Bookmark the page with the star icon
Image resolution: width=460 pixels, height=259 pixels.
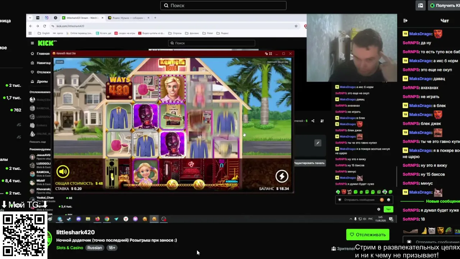296,26
